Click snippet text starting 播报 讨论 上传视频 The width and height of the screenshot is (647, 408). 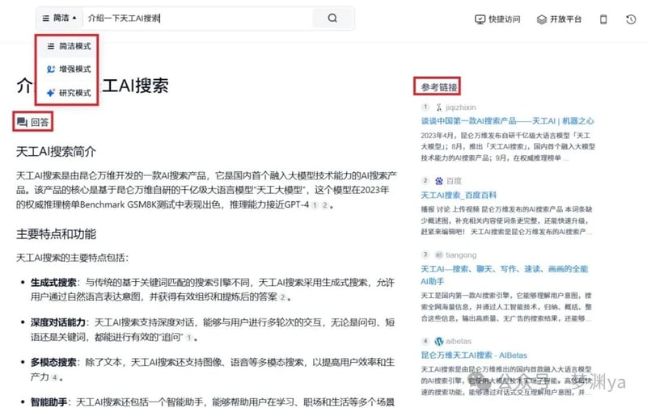click(x=507, y=221)
